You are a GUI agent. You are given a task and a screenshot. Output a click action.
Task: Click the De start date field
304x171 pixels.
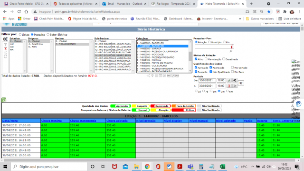(207, 80)
